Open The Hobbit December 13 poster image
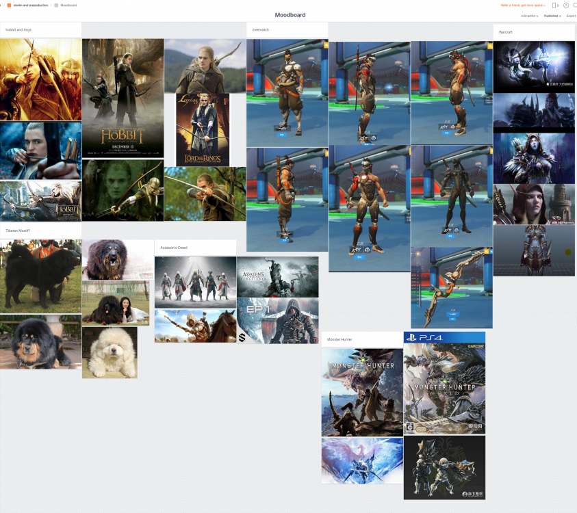This screenshot has width=577, height=513. tap(123, 98)
